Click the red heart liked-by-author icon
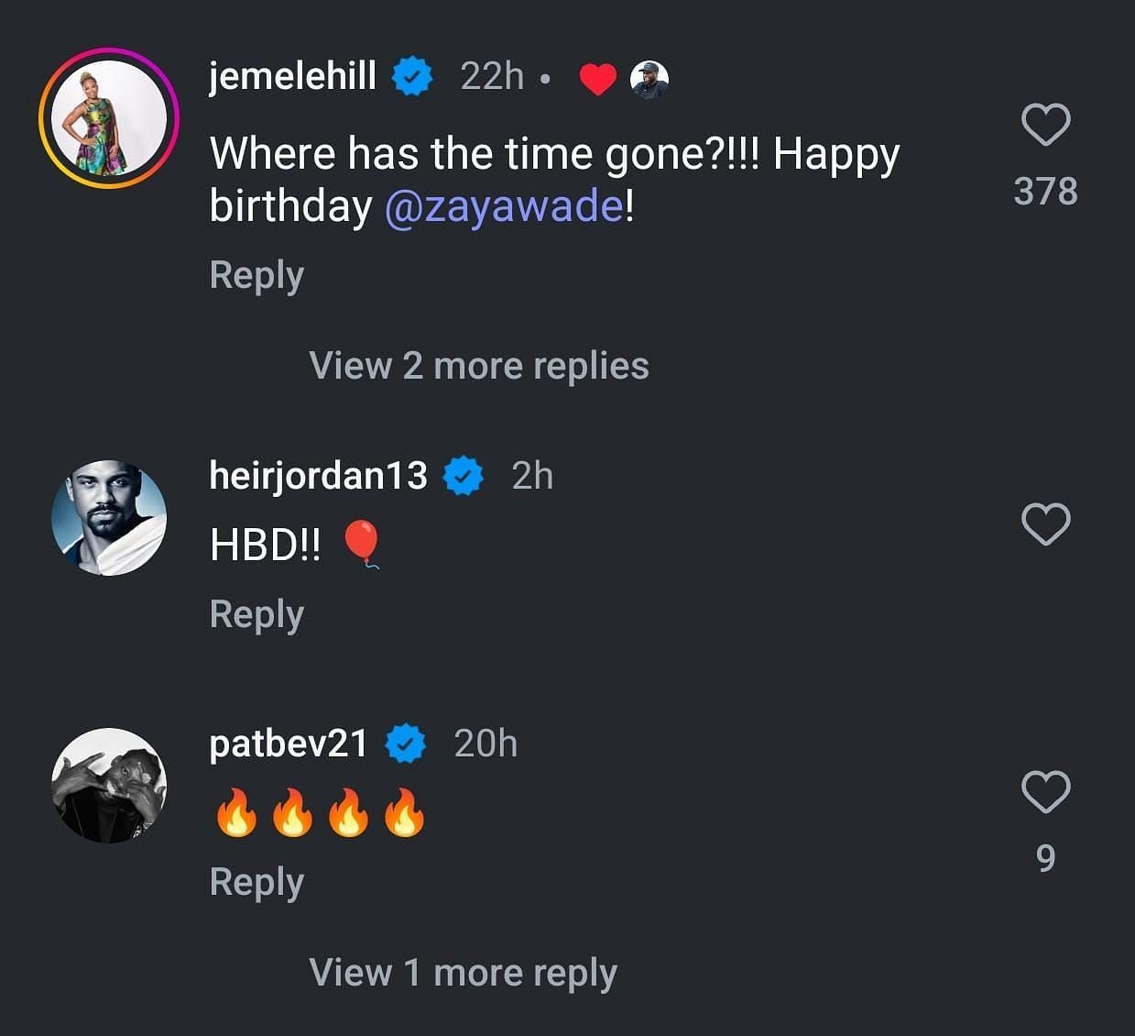Screen dimensions: 1135x1036 click(598, 80)
